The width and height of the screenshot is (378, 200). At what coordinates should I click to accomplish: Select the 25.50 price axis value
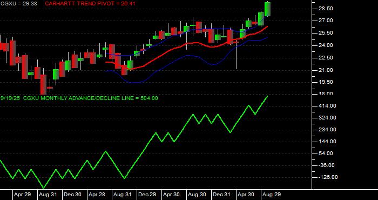coord(326,33)
